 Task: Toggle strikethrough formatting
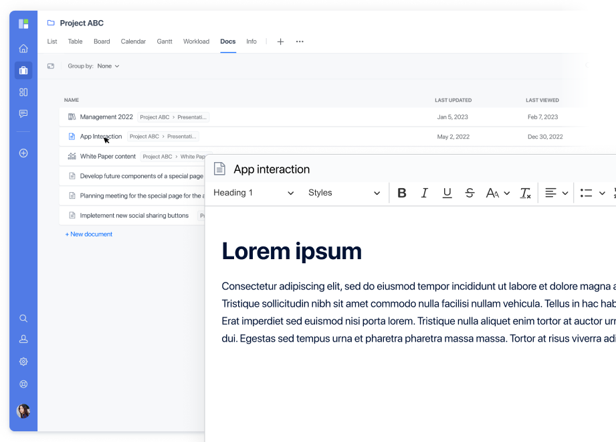click(x=470, y=193)
